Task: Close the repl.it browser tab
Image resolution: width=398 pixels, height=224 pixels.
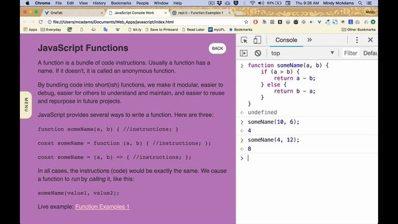Action: [x=229, y=12]
